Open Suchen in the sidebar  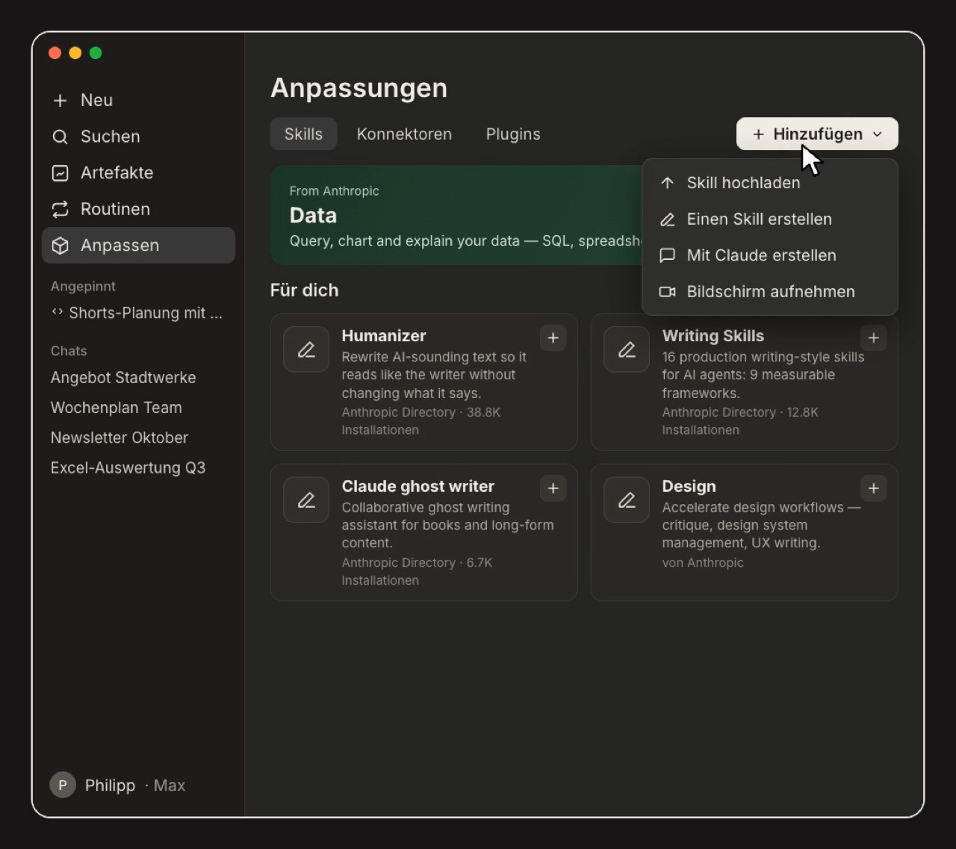click(x=138, y=137)
